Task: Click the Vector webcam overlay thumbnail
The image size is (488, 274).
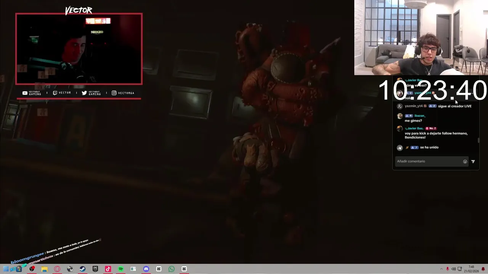Action: click(79, 49)
